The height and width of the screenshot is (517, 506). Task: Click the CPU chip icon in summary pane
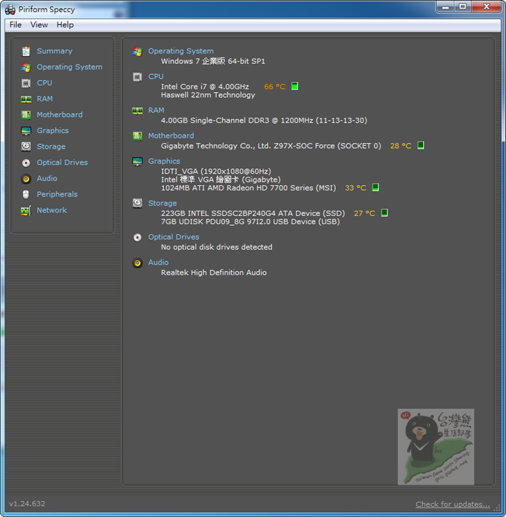[137, 77]
